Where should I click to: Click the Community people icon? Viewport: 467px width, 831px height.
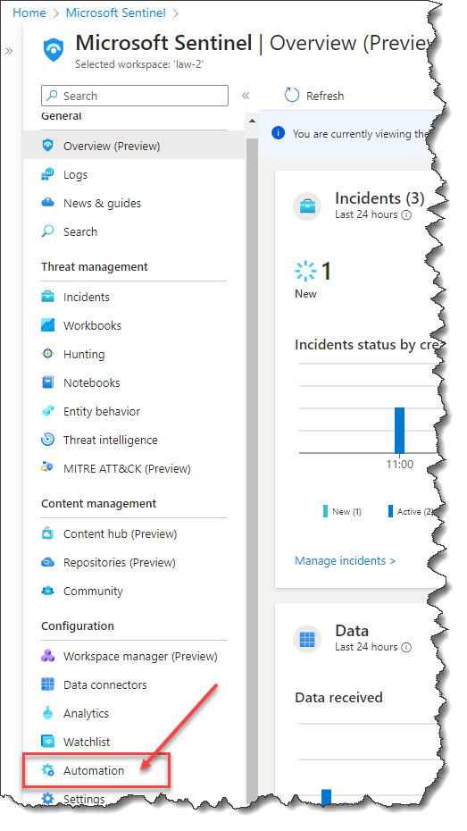pos(47,591)
